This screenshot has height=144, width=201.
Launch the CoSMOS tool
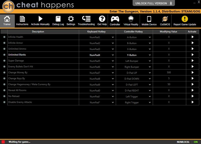[x=165, y=21]
